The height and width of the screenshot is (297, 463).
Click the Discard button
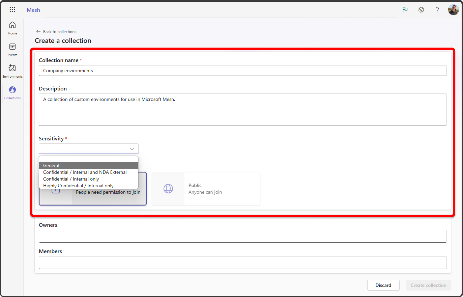point(383,285)
